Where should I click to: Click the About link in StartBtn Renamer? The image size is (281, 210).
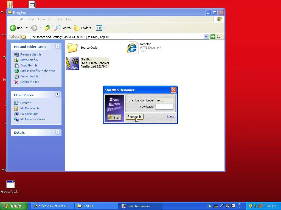(170, 116)
